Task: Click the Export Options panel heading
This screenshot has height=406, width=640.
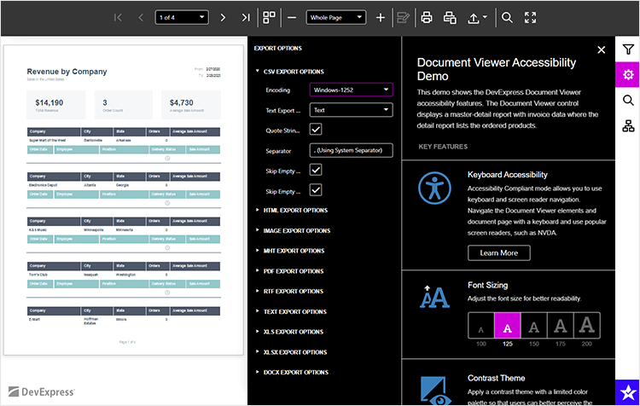Action: 278,48
